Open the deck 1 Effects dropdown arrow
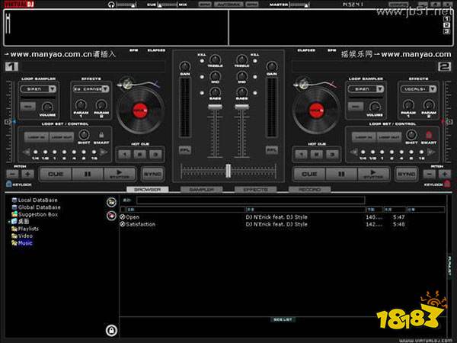 (x=105, y=88)
